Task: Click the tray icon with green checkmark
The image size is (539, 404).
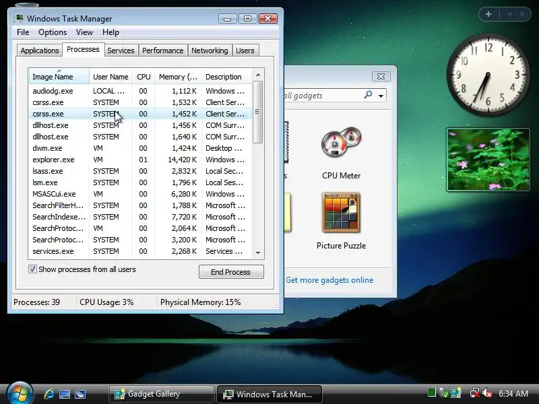Action: (444, 393)
